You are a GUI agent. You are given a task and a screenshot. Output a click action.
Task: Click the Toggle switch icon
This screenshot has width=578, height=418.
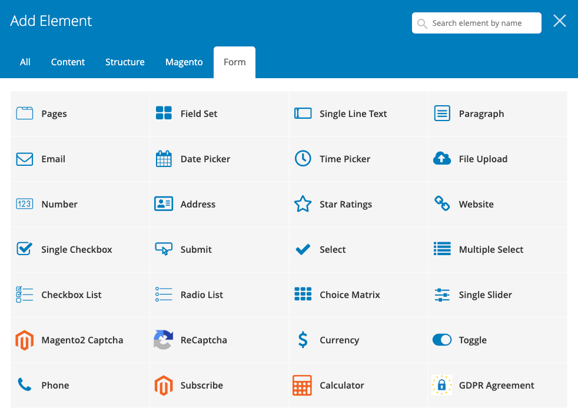[x=442, y=340]
